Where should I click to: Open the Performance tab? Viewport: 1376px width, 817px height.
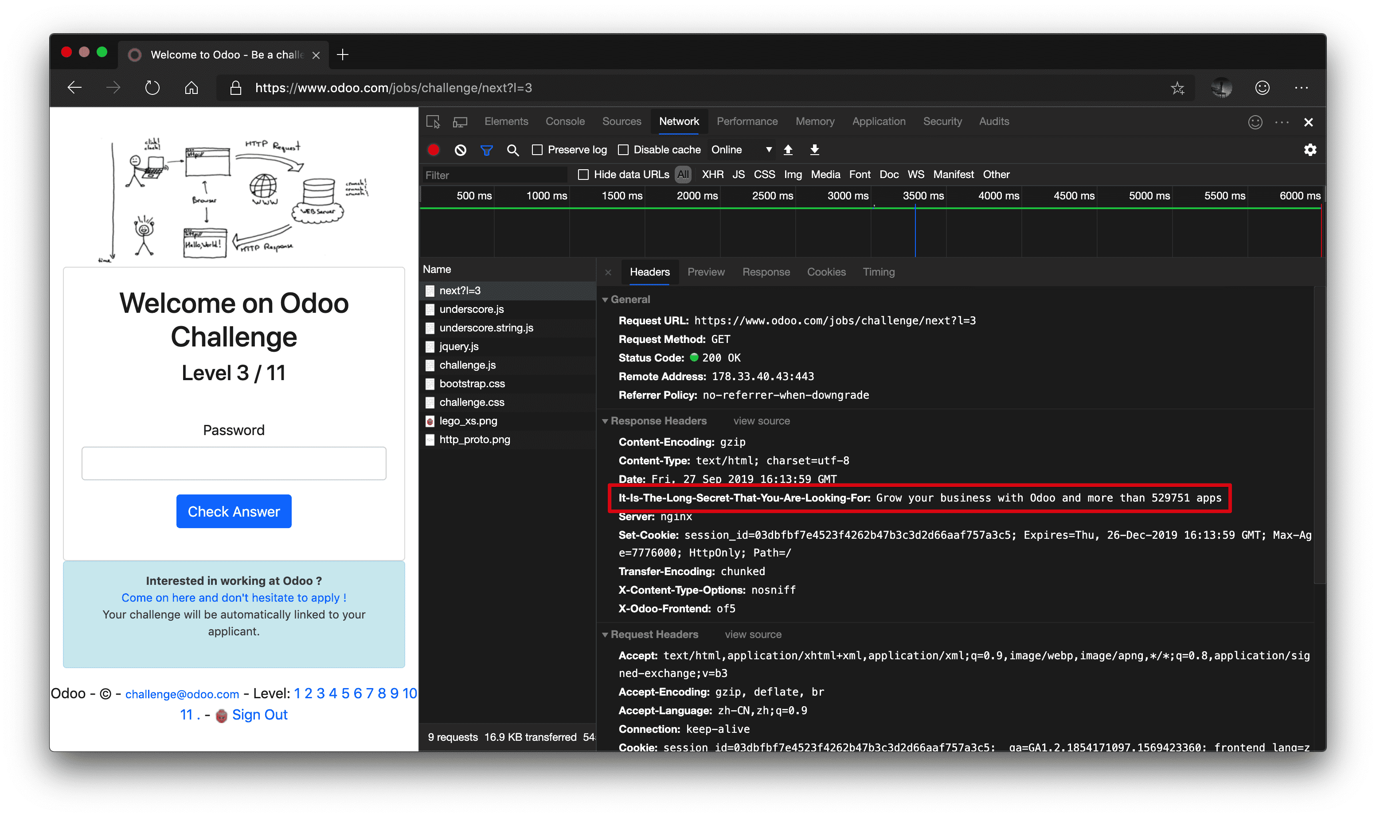[747, 122]
